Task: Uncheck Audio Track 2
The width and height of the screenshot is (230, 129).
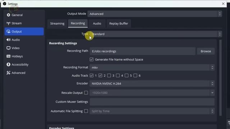Action: pyautogui.click(x=100, y=76)
